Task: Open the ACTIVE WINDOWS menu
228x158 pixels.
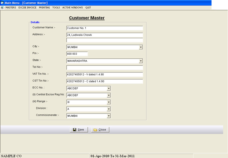Action: click(x=73, y=8)
